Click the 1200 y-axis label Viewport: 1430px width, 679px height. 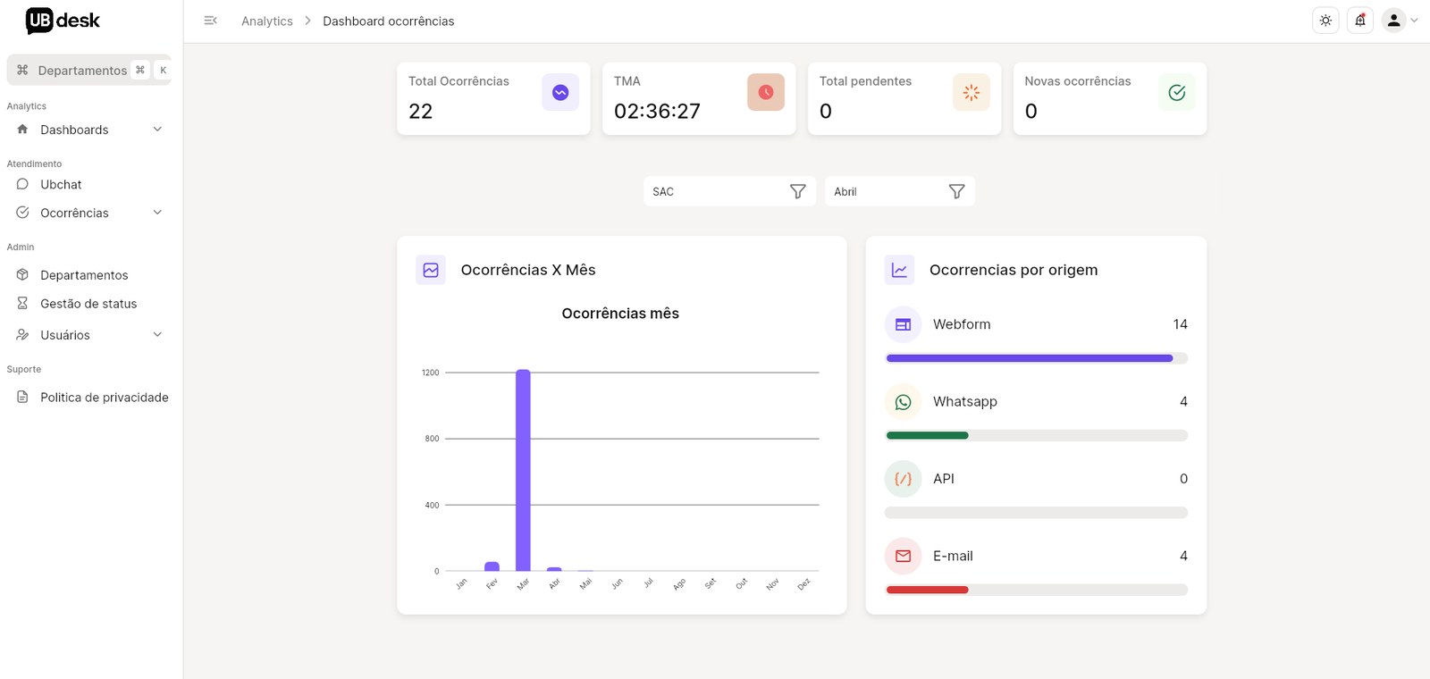[x=430, y=373]
